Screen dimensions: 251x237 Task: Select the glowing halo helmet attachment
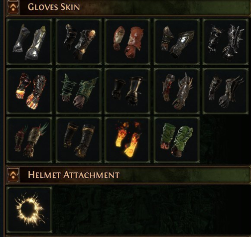click(29, 210)
